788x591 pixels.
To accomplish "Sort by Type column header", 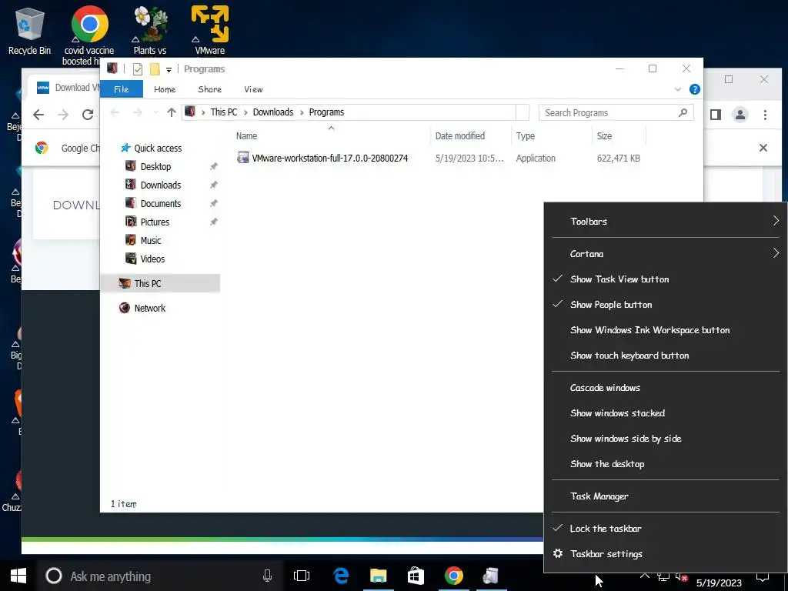I will [x=525, y=135].
